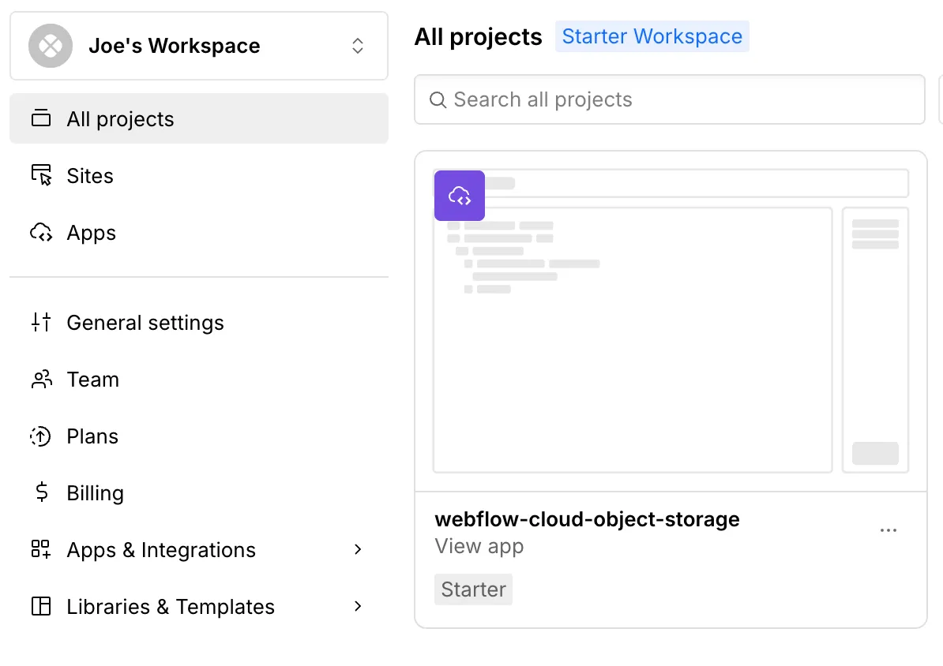Click the webflow-cloud-object-storage project title
The width and height of the screenshot is (943, 666).
(587, 518)
